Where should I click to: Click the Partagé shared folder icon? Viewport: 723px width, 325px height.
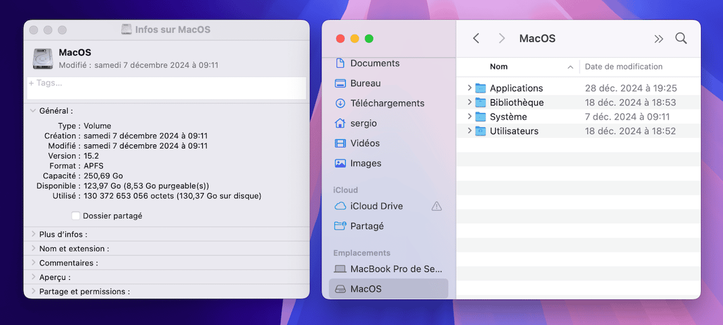pyautogui.click(x=340, y=226)
